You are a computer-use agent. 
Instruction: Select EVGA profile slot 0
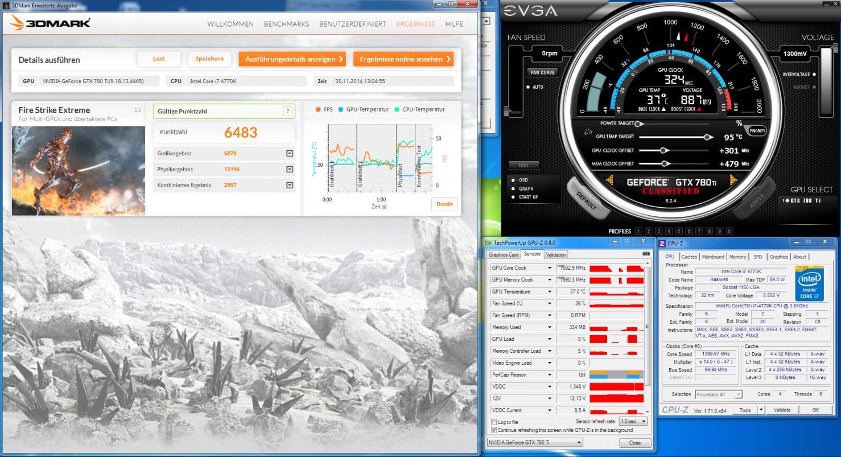point(729,232)
